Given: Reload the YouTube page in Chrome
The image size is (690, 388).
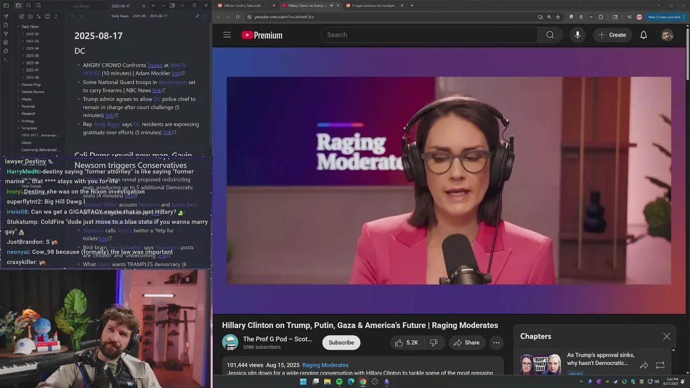Looking at the screenshot, I should point(237,17).
